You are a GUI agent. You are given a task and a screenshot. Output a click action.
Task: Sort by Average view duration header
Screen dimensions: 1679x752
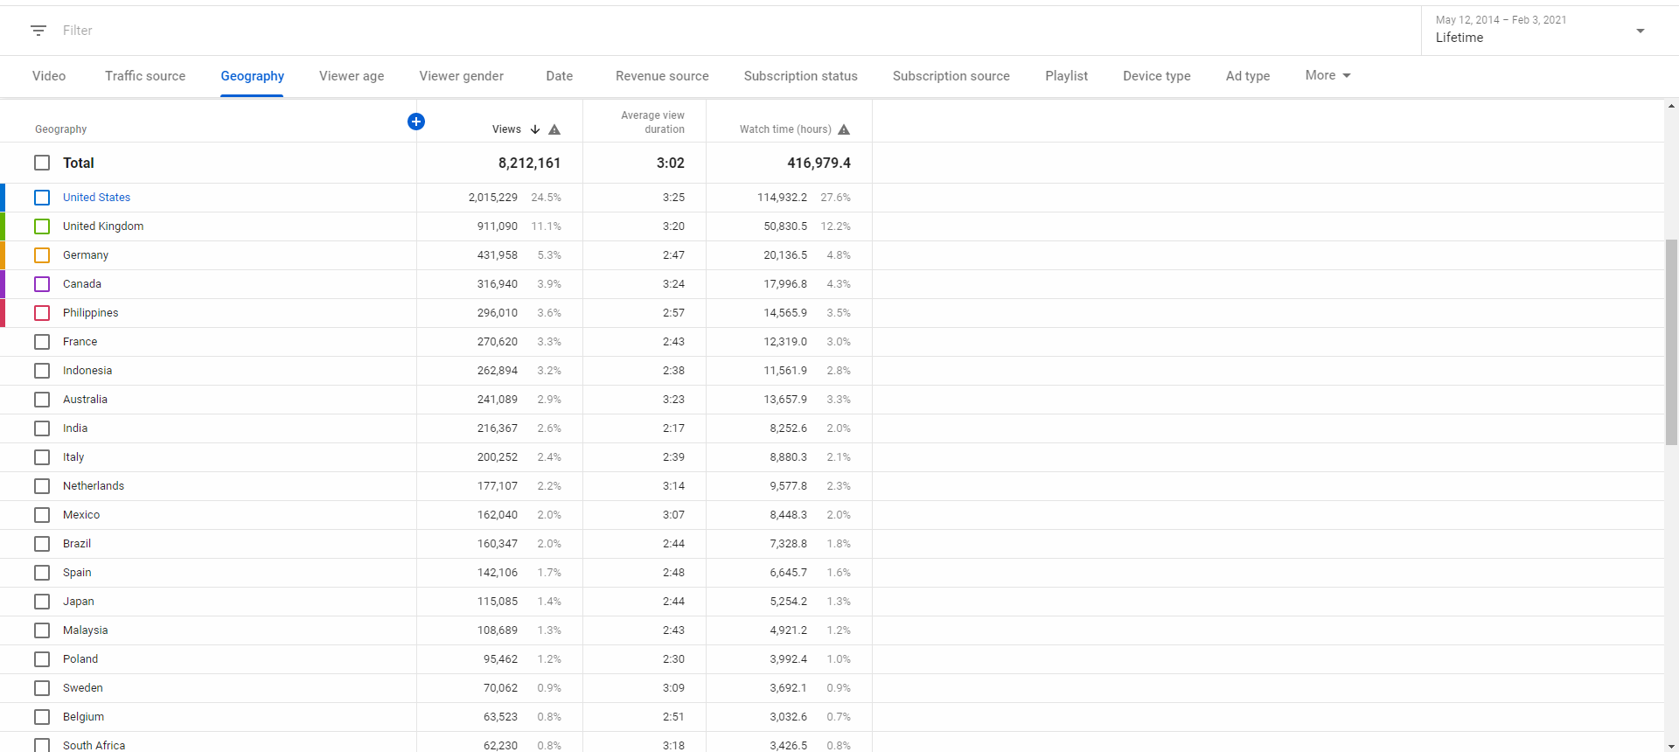click(652, 122)
